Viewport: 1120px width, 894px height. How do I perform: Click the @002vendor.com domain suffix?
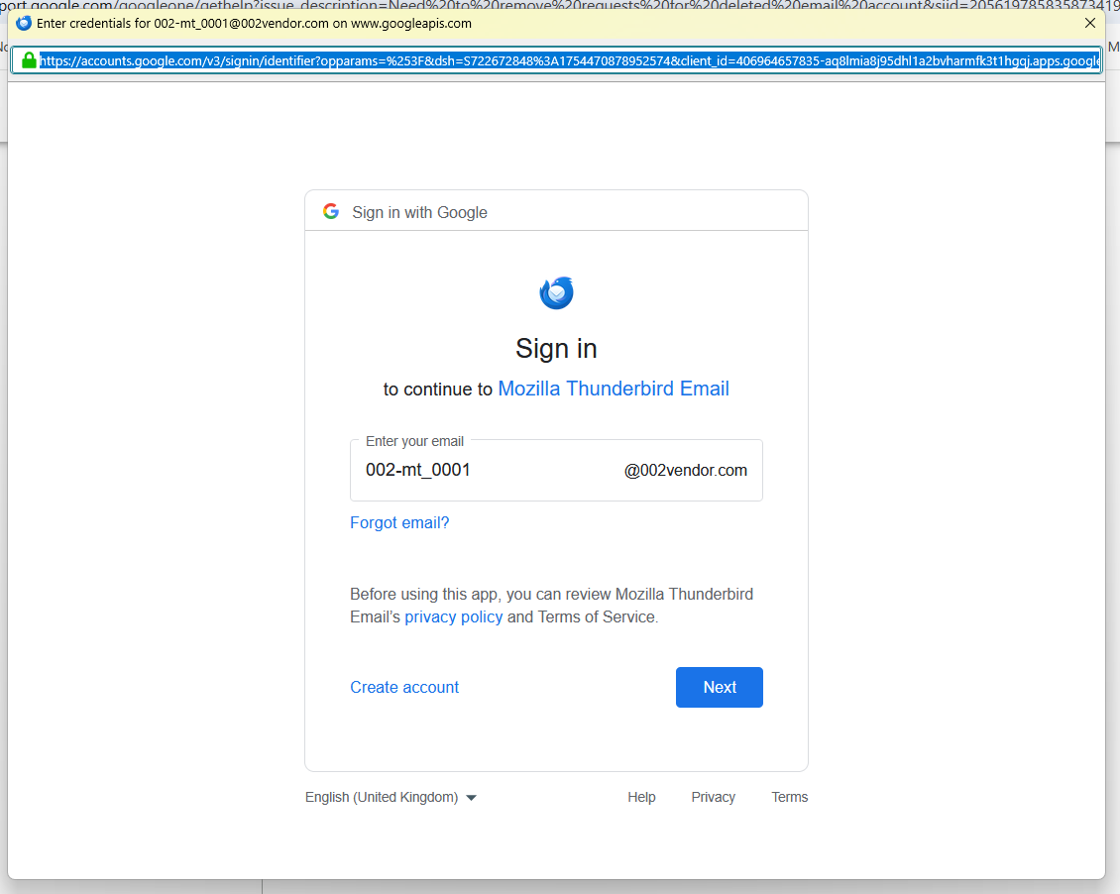(x=686, y=471)
